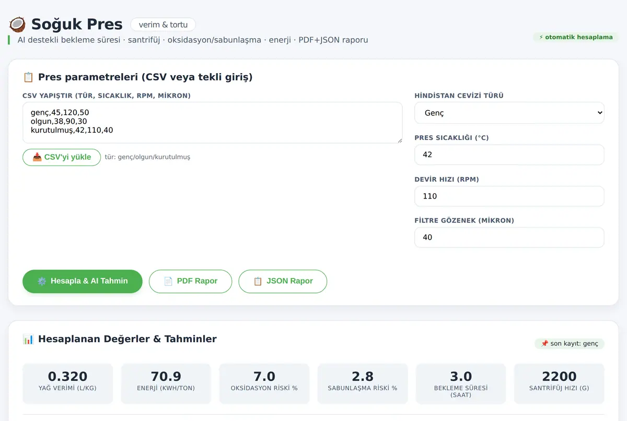The width and height of the screenshot is (627, 421).
Task: Click the bar chart icon beside Hesaplanan Değerler
Action: (x=28, y=339)
